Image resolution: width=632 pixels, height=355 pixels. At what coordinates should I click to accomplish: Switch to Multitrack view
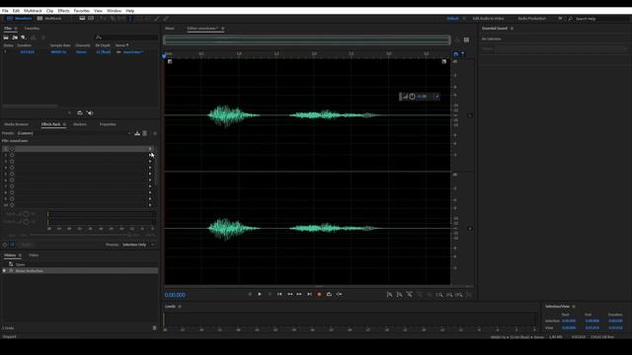[49, 19]
